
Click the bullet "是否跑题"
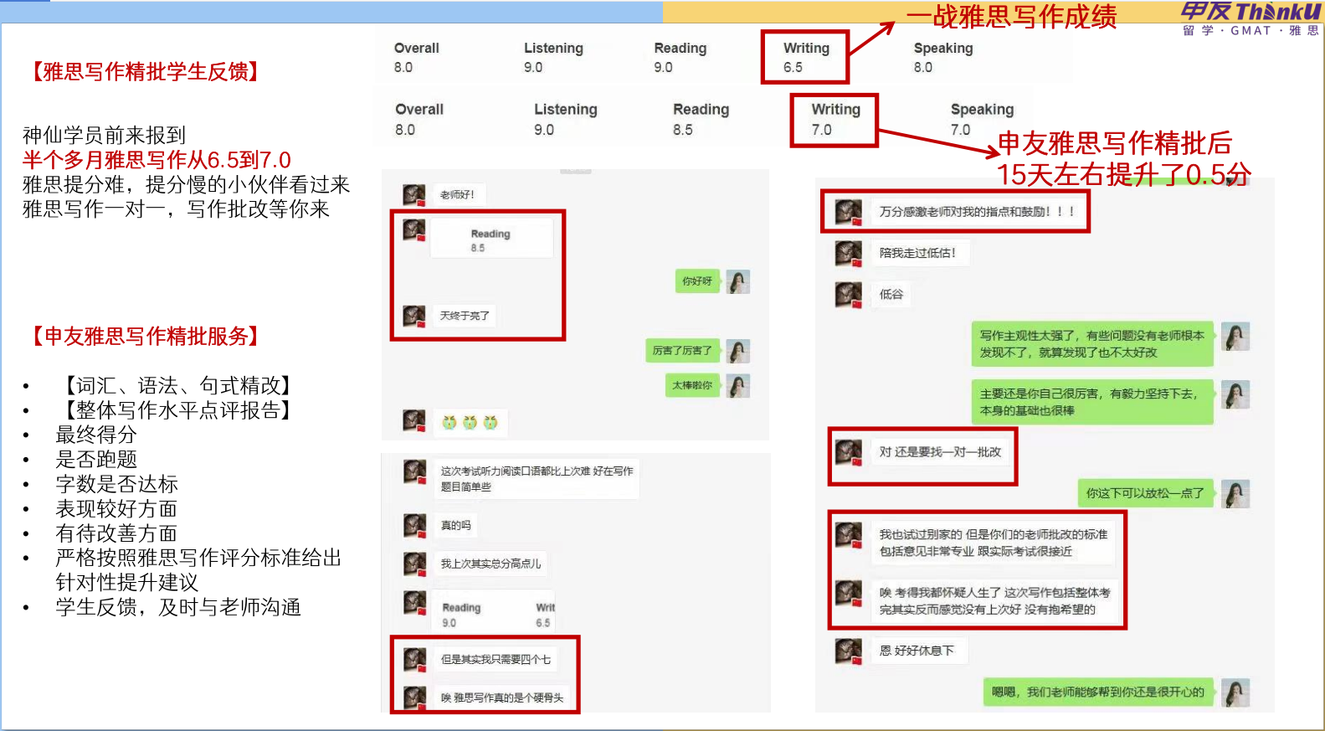96,460
